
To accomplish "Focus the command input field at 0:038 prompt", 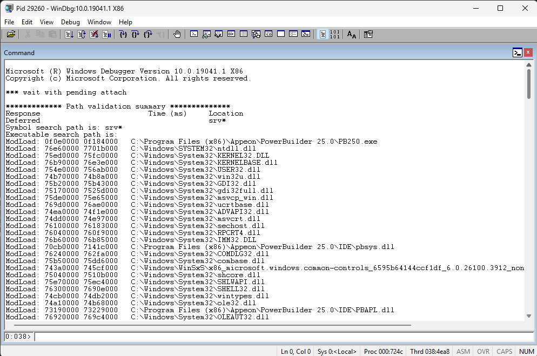I will click(x=281, y=337).
